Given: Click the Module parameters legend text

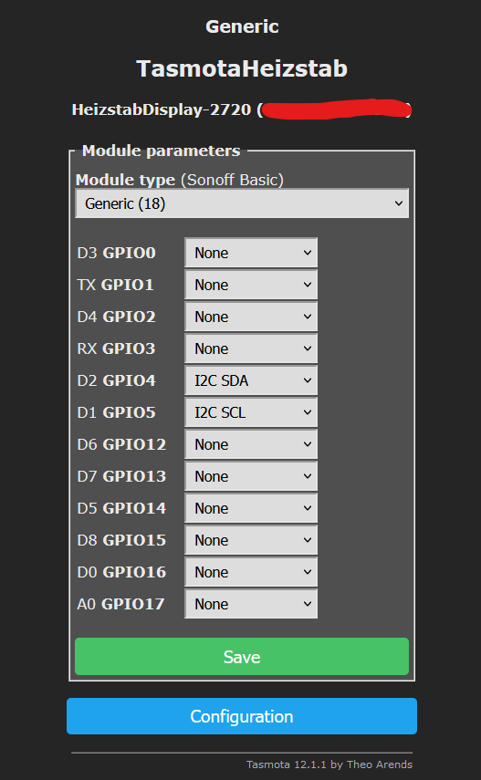Looking at the screenshot, I should click(x=162, y=151).
